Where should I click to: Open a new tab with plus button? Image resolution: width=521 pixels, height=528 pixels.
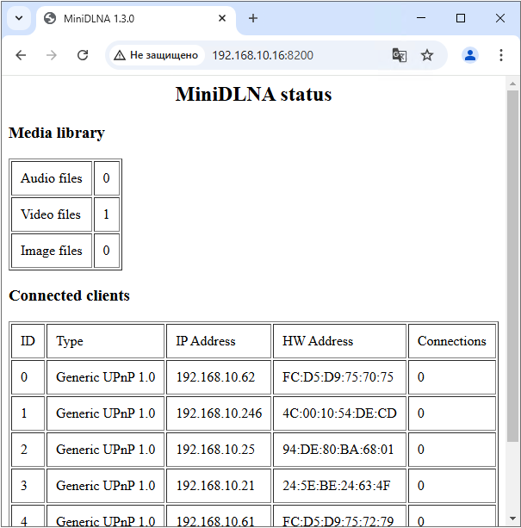253,18
